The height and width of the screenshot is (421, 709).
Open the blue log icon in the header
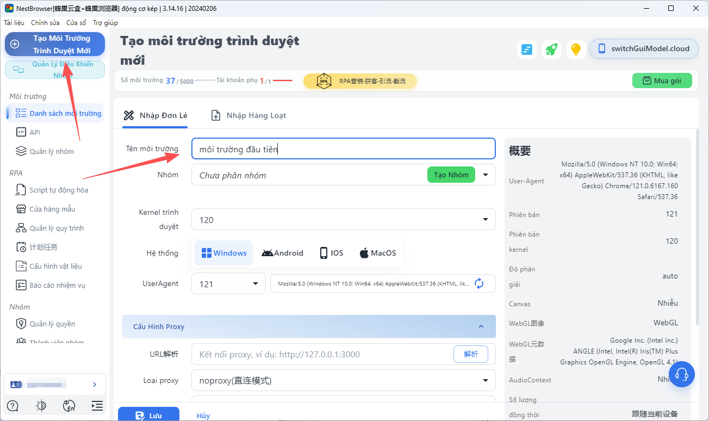526,48
